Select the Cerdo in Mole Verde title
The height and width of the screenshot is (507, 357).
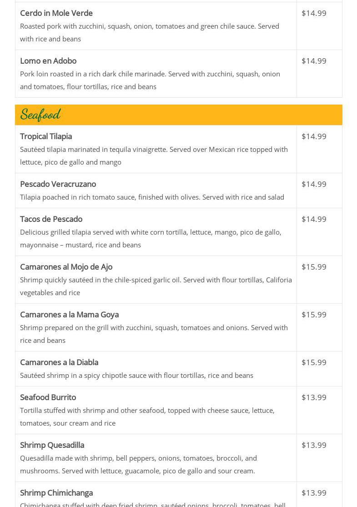click(56, 13)
